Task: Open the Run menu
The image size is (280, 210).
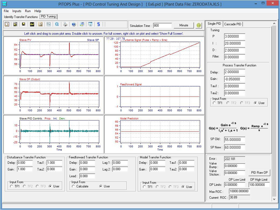Action: [28, 11]
